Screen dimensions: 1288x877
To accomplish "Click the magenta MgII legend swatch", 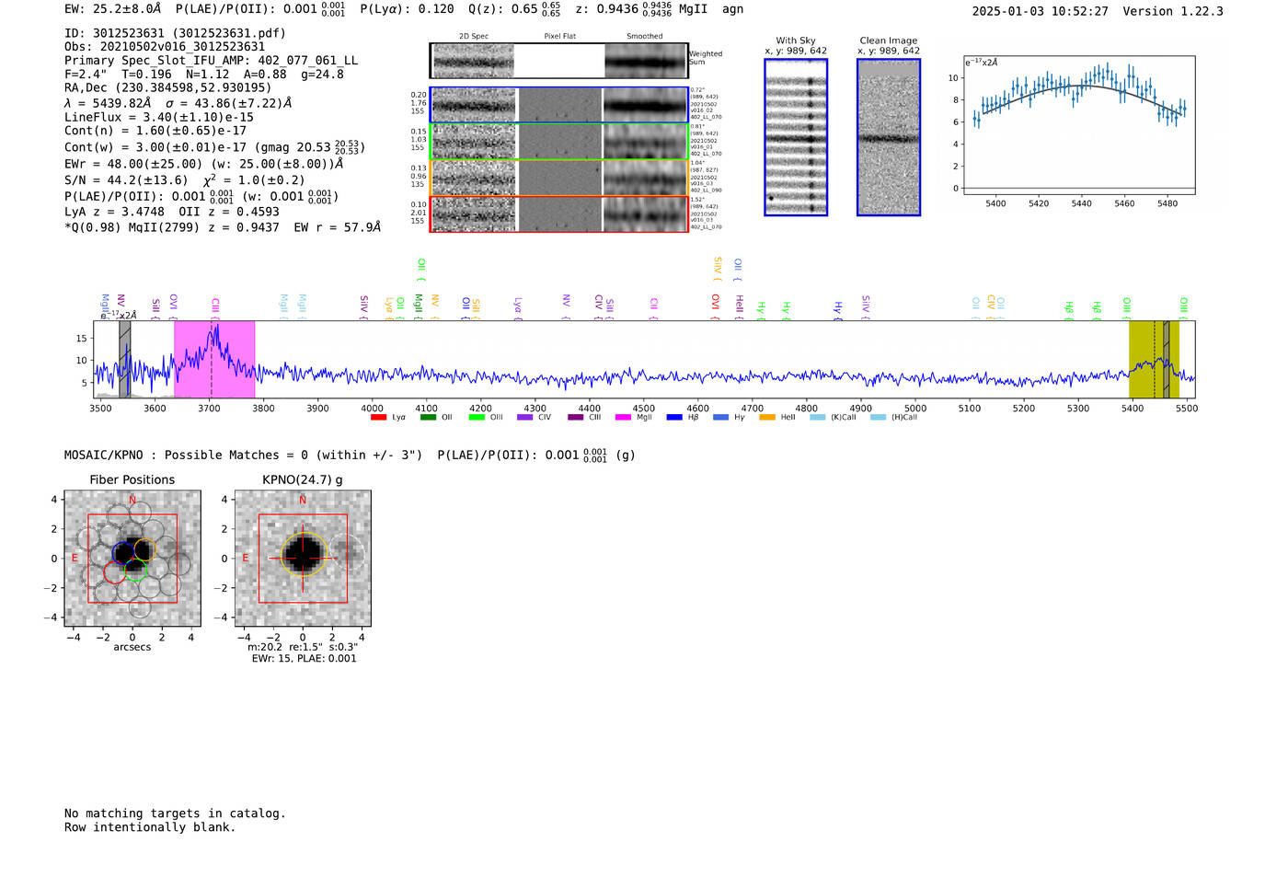I will [624, 418].
